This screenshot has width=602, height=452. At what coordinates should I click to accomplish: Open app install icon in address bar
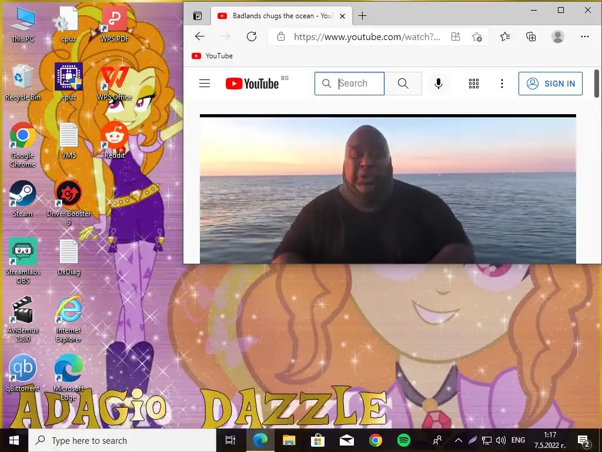tap(456, 37)
